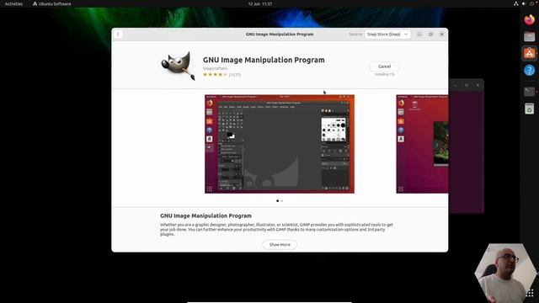Viewport: 539px width, 303px height.
Task: Launch Firefox from the dock
Action: pos(530,19)
